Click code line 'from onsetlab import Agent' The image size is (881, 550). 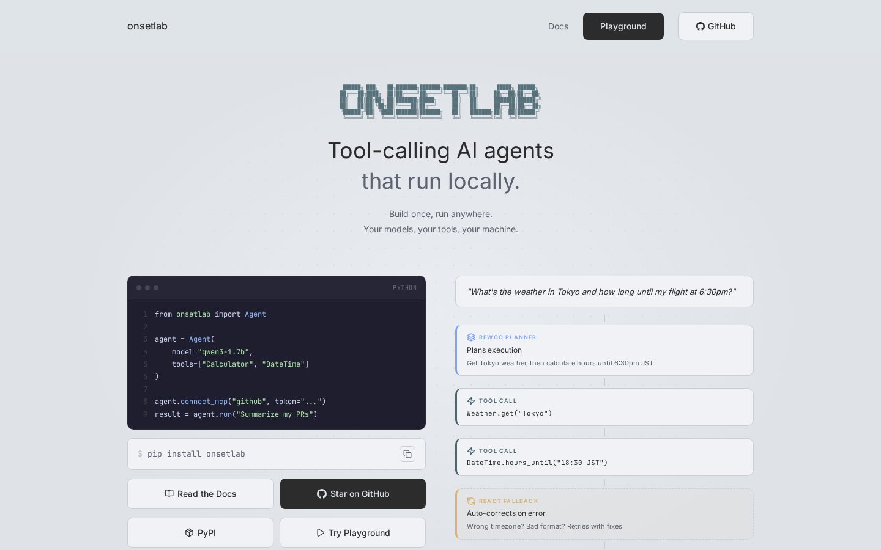[210, 314]
